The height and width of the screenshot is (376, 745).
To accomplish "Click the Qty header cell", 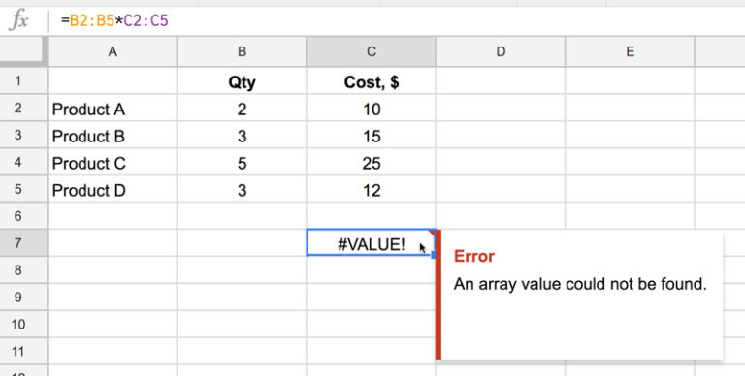I will [x=242, y=80].
